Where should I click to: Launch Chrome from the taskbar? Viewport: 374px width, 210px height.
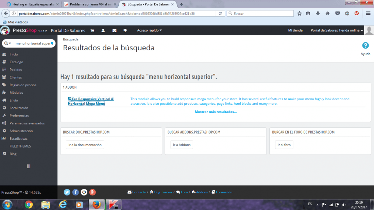click(x=29, y=205)
